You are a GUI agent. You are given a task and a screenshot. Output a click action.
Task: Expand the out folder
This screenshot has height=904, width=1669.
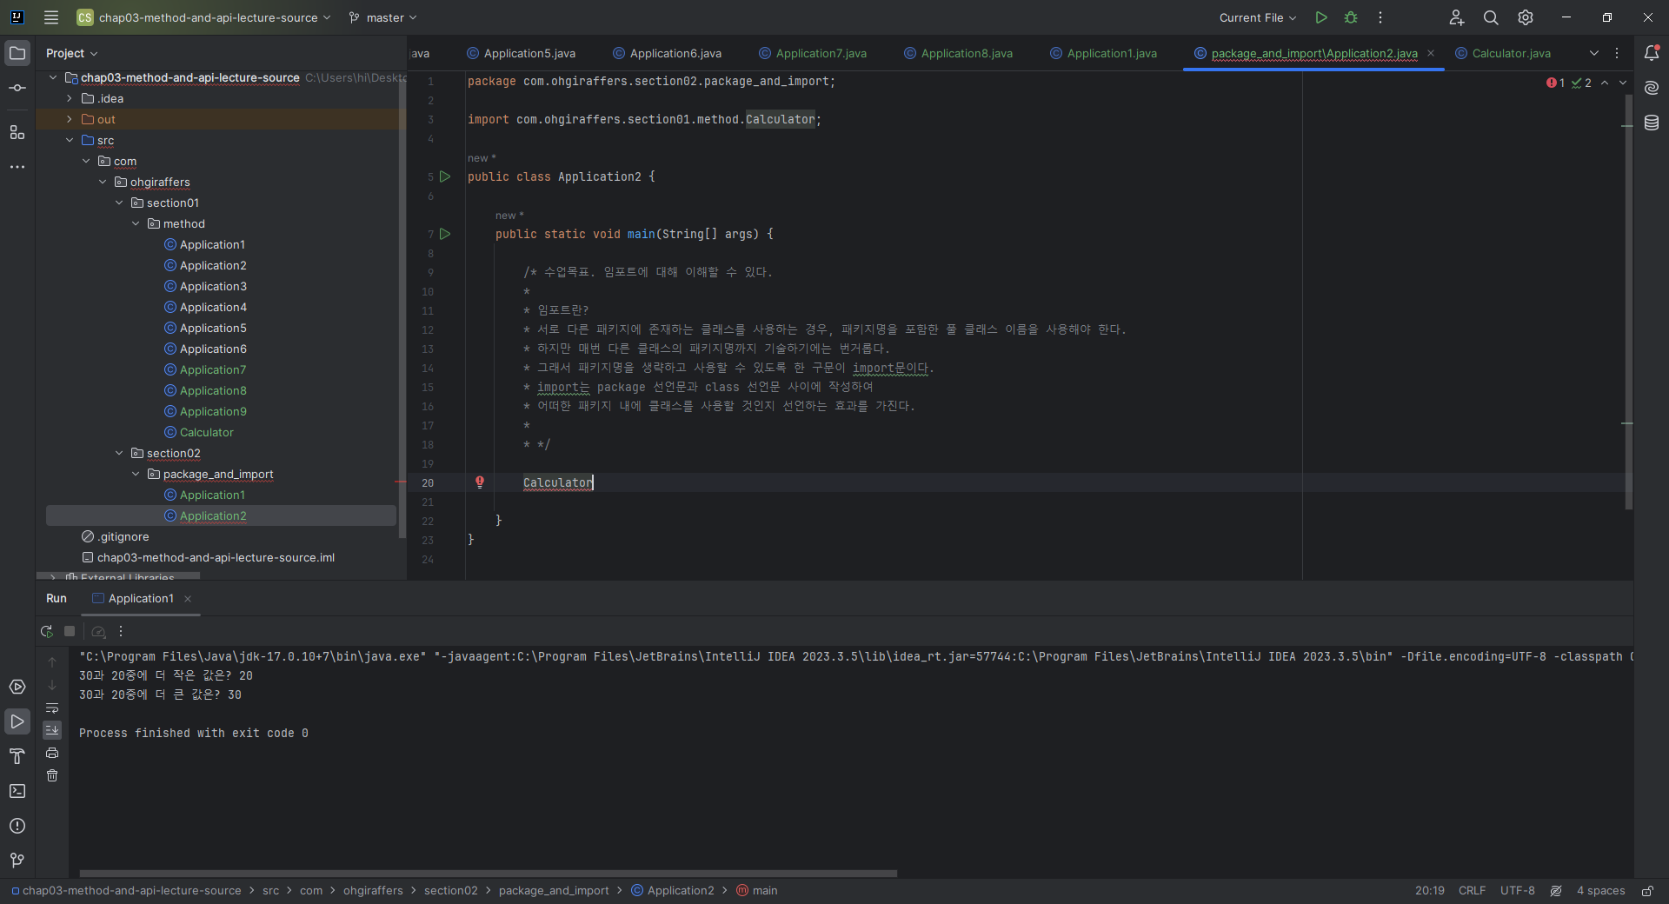click(x=70, y=119)
